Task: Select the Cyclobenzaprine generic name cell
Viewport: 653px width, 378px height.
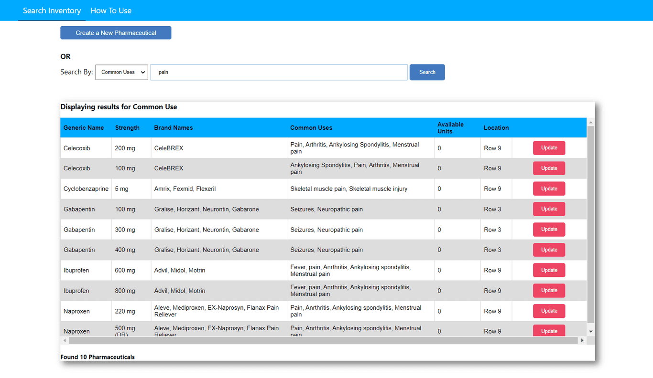Action: pos(86,189)
